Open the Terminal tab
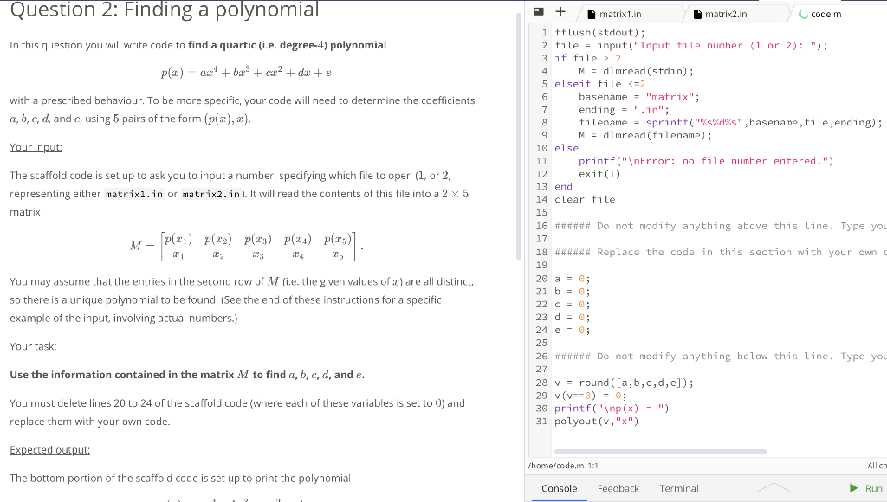This screenshot has height=502, width=887. (x=678, y=487)
